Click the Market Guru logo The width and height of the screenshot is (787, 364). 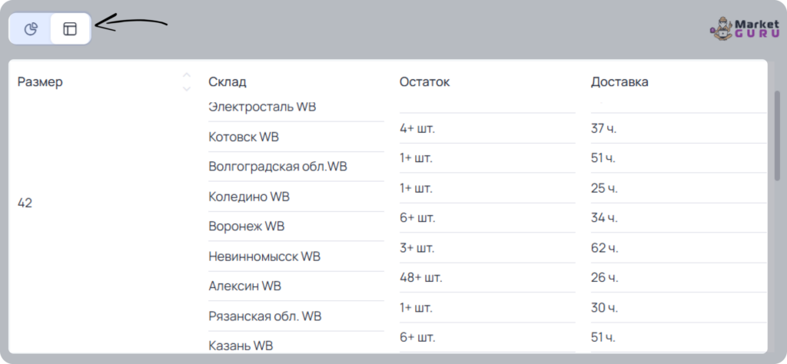coord(745,30)
